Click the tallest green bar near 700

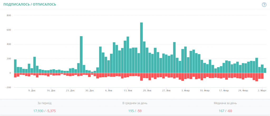coord(141,47)
